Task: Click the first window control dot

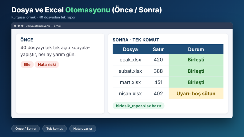Action: click(x=15, y=26)
